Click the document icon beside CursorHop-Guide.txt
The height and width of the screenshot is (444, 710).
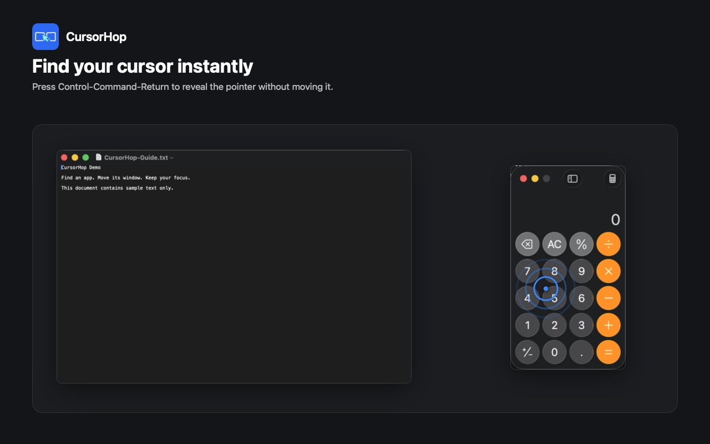point(99,158)
